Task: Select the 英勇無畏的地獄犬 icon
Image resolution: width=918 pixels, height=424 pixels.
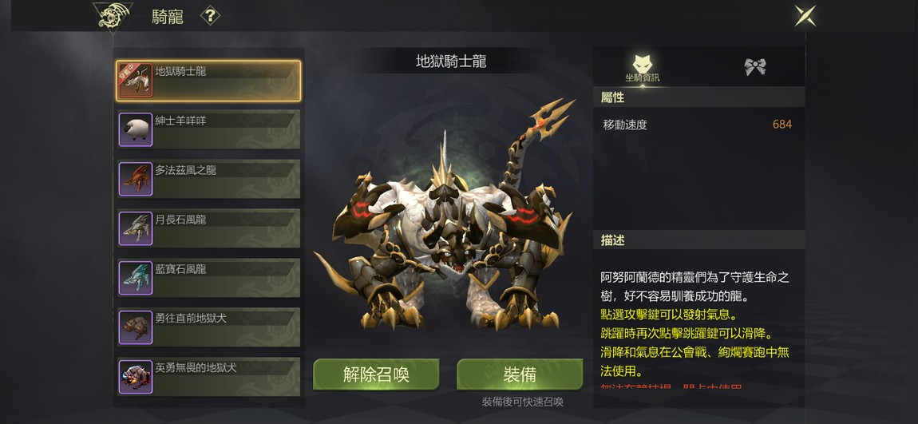Action: coord(136,377)
